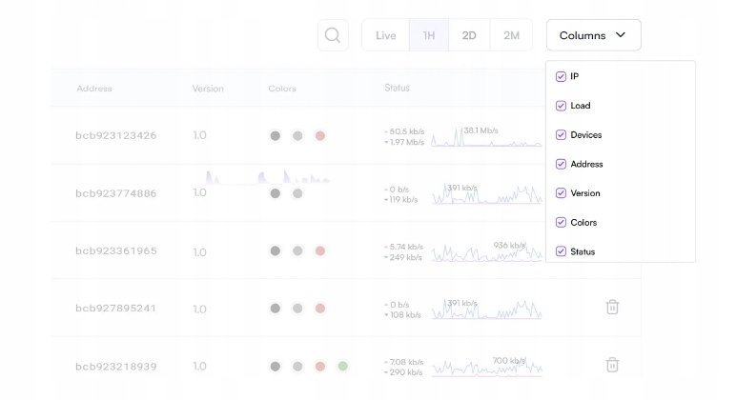
Task: Hide the Version column via checkbox
Action: (x=561, y=193)
